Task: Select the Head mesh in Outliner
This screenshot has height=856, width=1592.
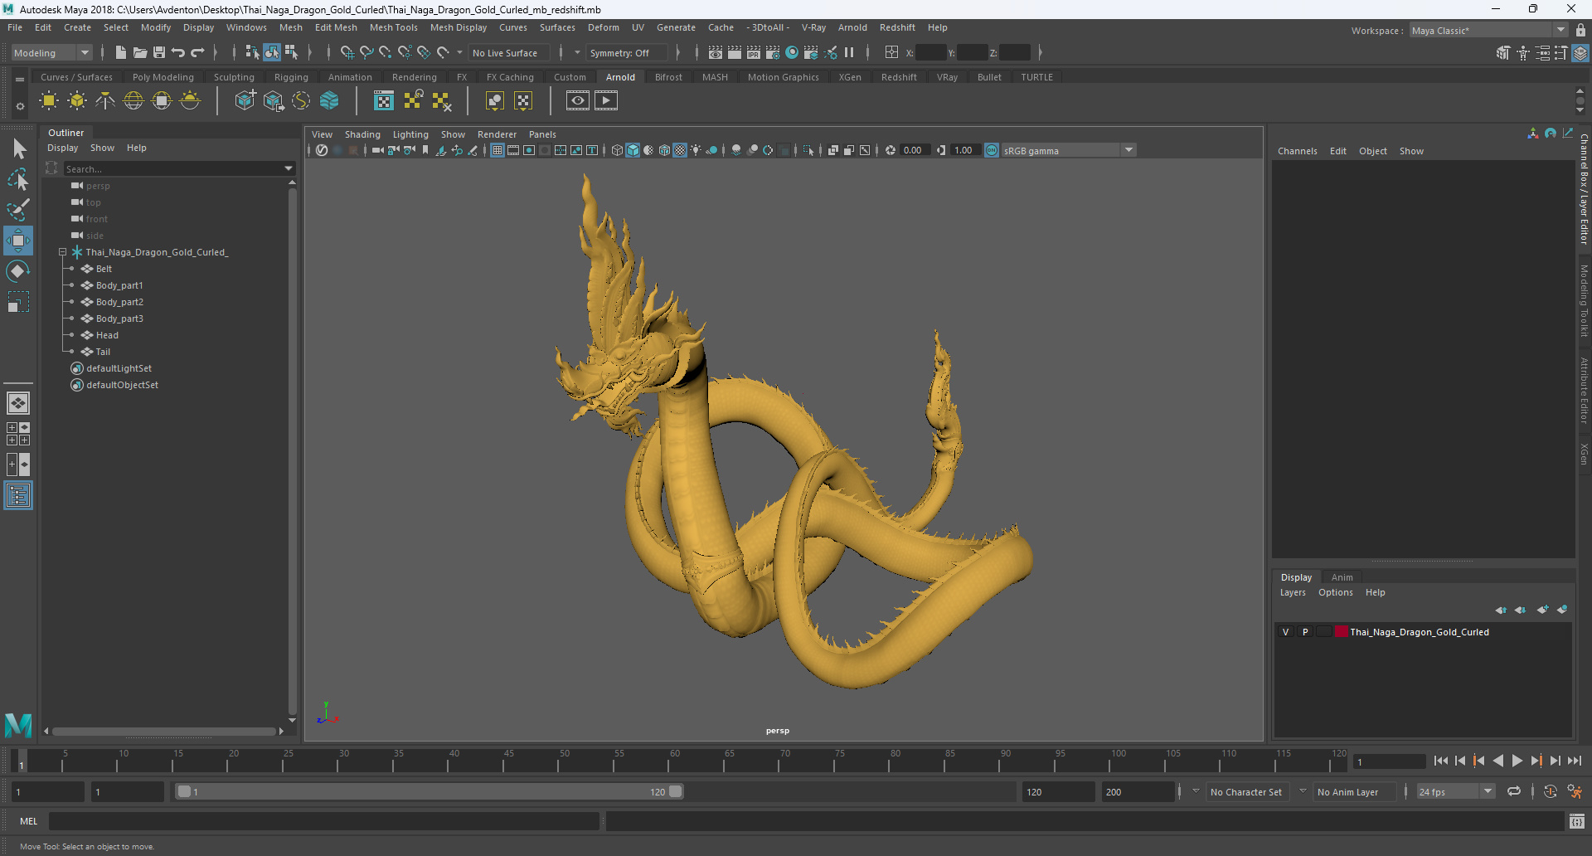Action: pos(107,335)
